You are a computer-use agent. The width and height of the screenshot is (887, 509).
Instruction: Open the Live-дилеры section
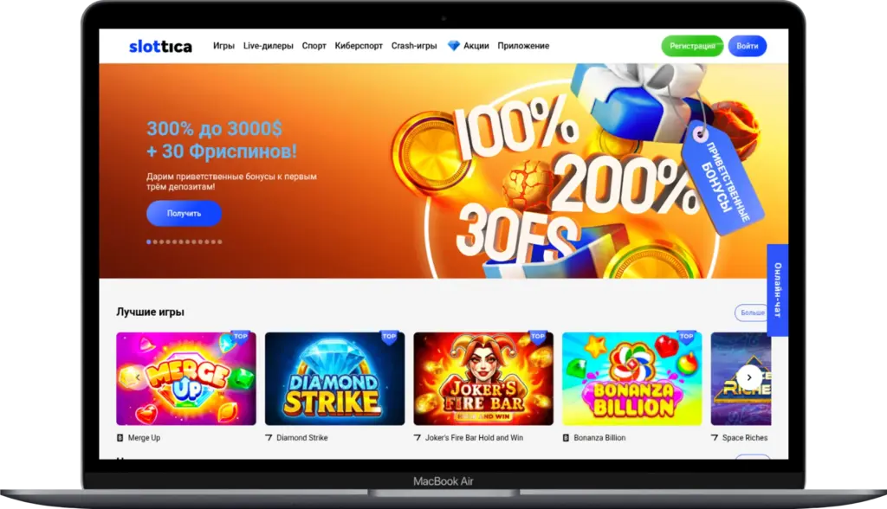click(x=269, y=46)
